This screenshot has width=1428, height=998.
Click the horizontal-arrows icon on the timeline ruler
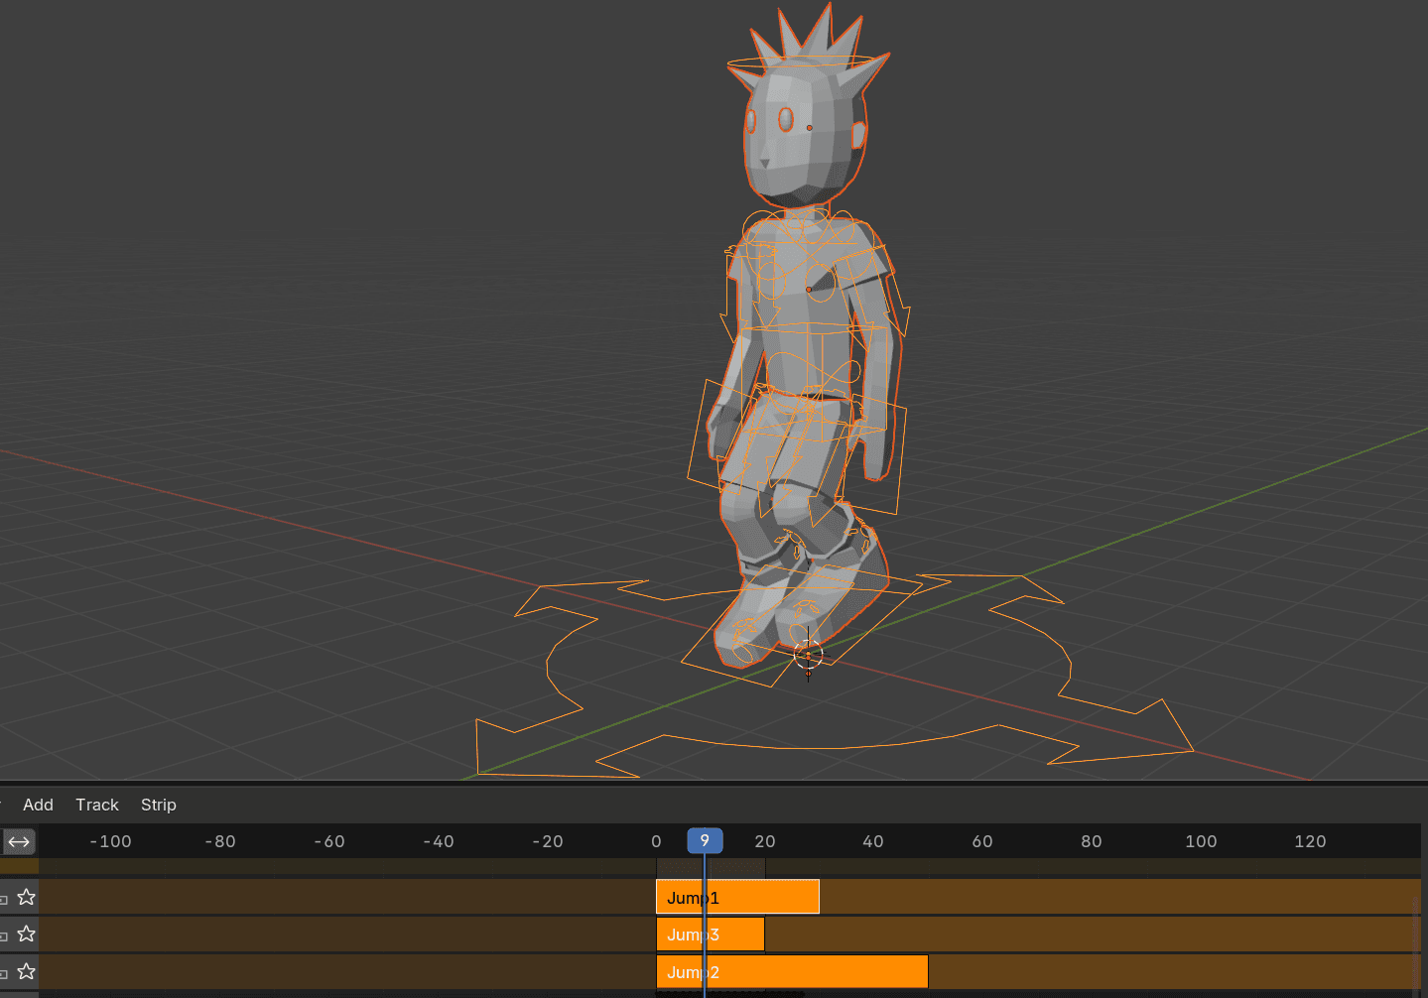(18, 841)
